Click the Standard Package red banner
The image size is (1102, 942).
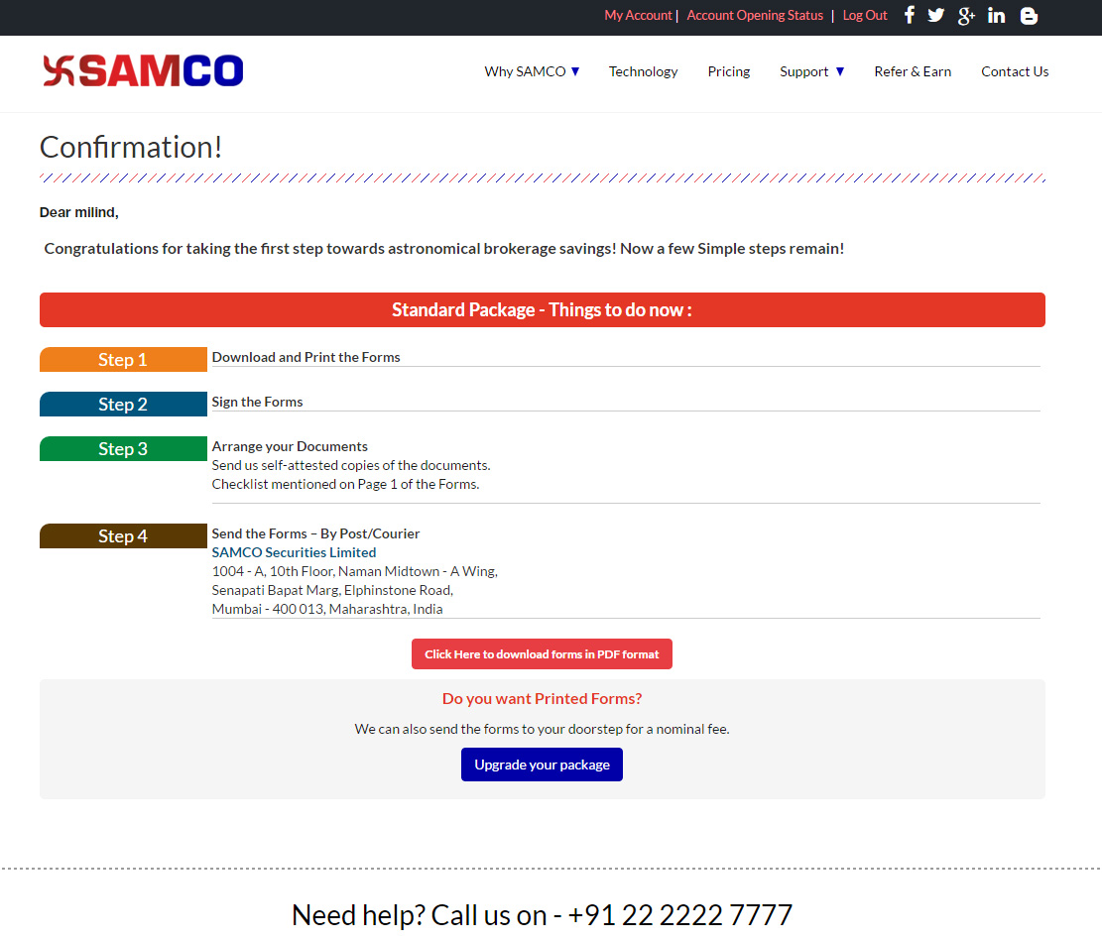pos(542,309)
